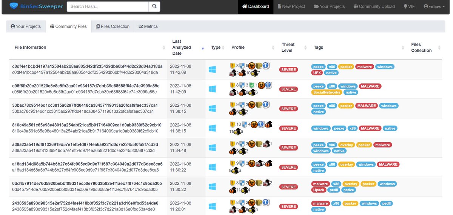This screenshot has height=215, width=453.
Task: Click the magnifier search button
Action: pyautogui.click(x=154, y=6)
